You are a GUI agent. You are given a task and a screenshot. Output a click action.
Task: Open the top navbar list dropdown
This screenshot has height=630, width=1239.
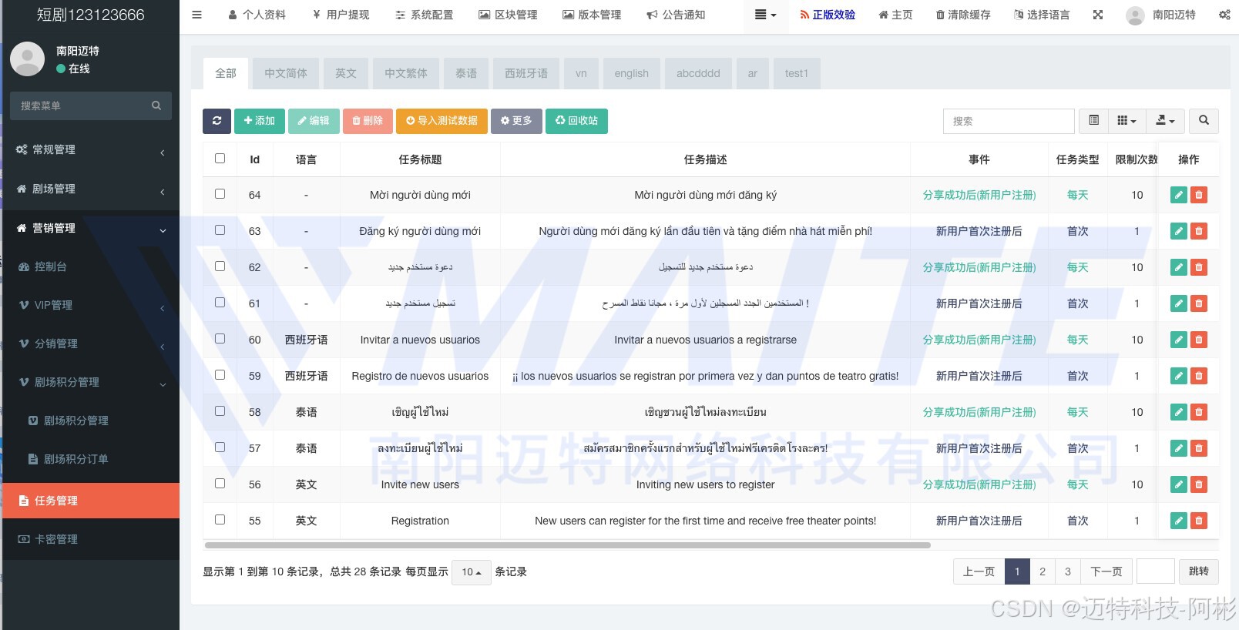(x=765, y=15)
